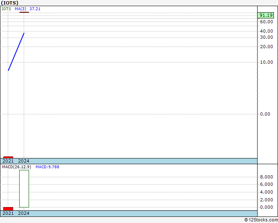The height and width of the screenshot is (223, 278).
Task: Click the 8.000 MACD axis label
Action: point(266,177)
